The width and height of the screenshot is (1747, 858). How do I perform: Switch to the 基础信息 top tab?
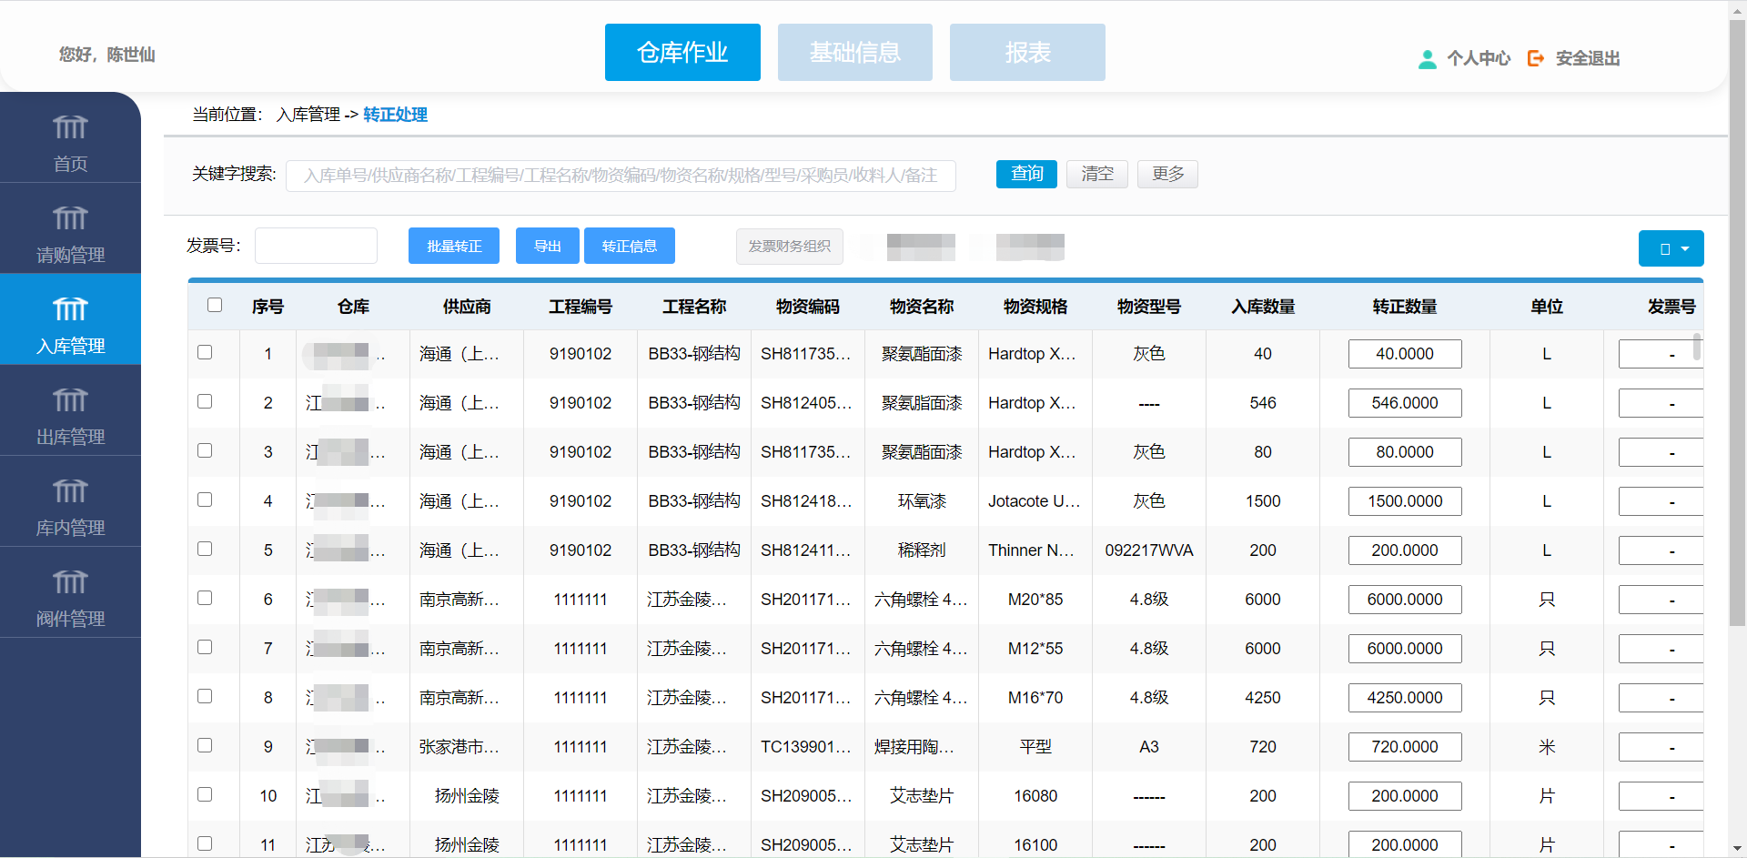pos(854,53)
